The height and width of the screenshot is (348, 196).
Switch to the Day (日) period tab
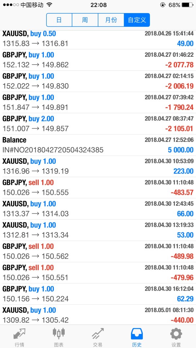(59, 20)
